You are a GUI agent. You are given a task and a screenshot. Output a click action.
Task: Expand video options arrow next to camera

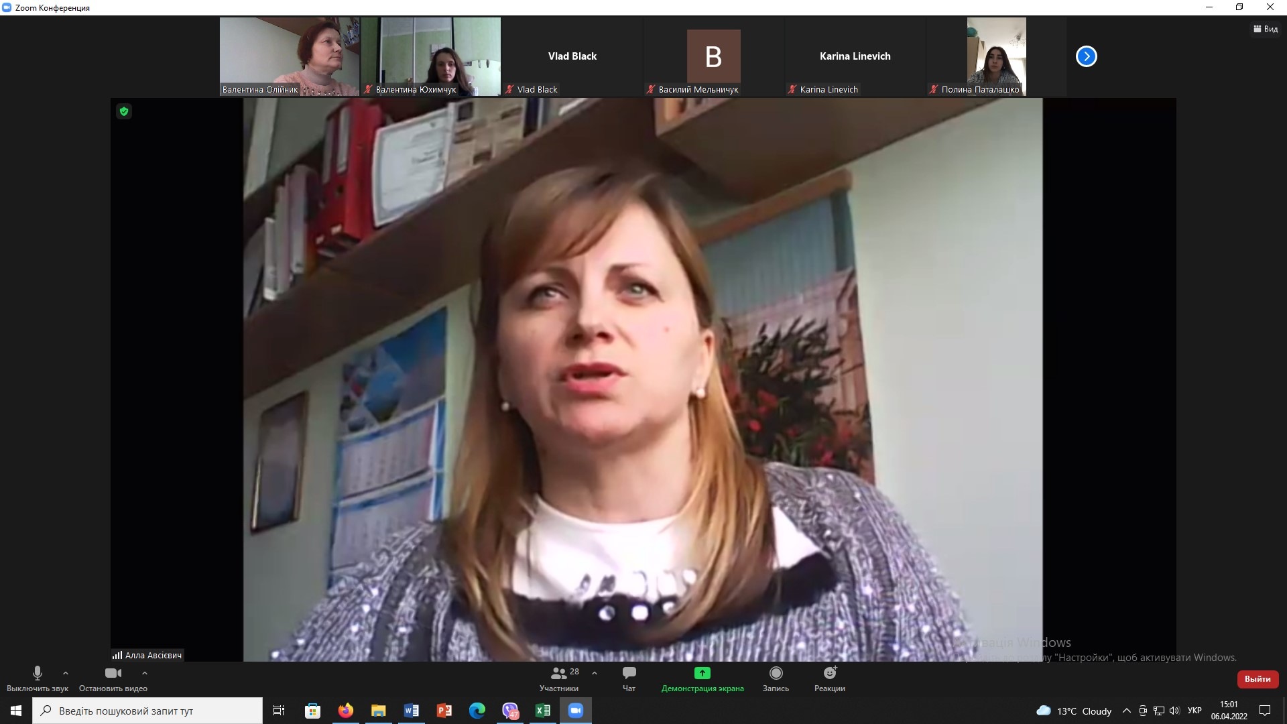tap(144, 673)
